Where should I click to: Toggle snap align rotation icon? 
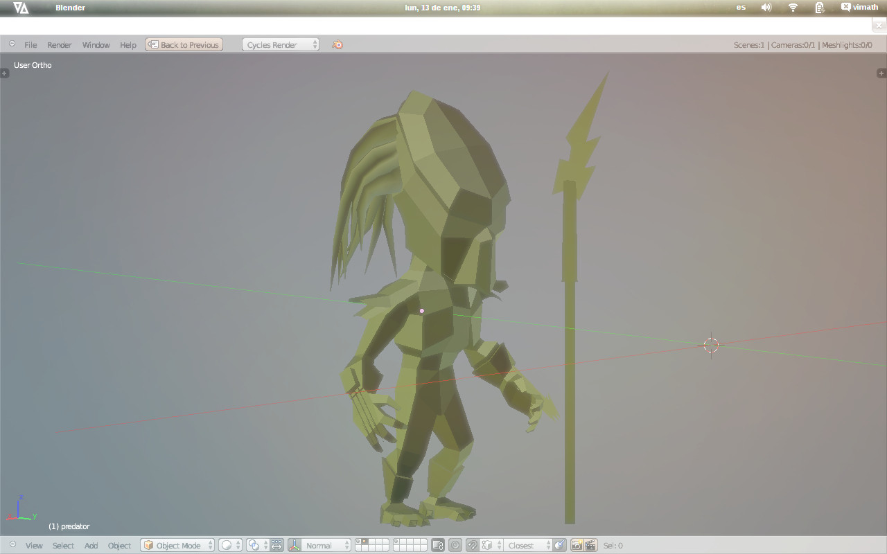pyautogui.click(x=560, y=546)
